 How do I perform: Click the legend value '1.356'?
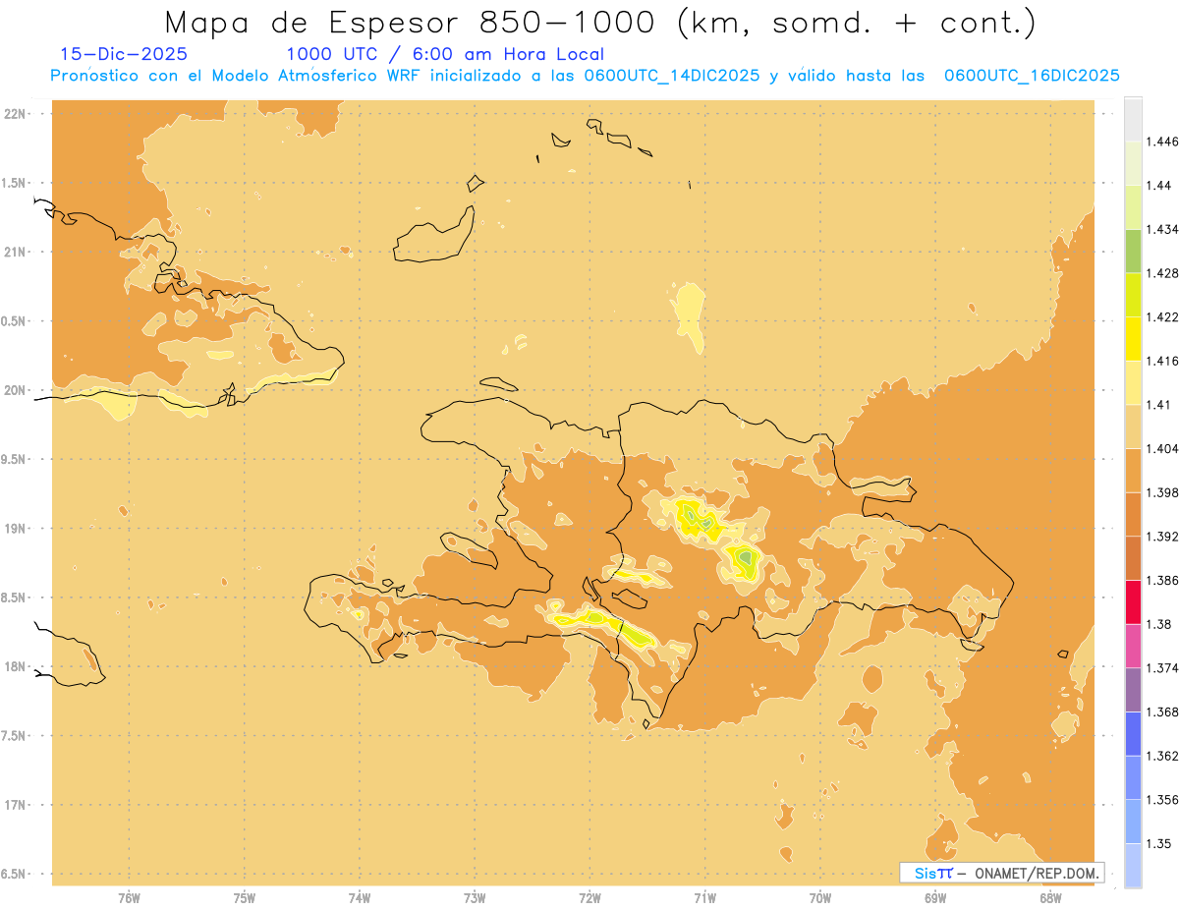1162,800
